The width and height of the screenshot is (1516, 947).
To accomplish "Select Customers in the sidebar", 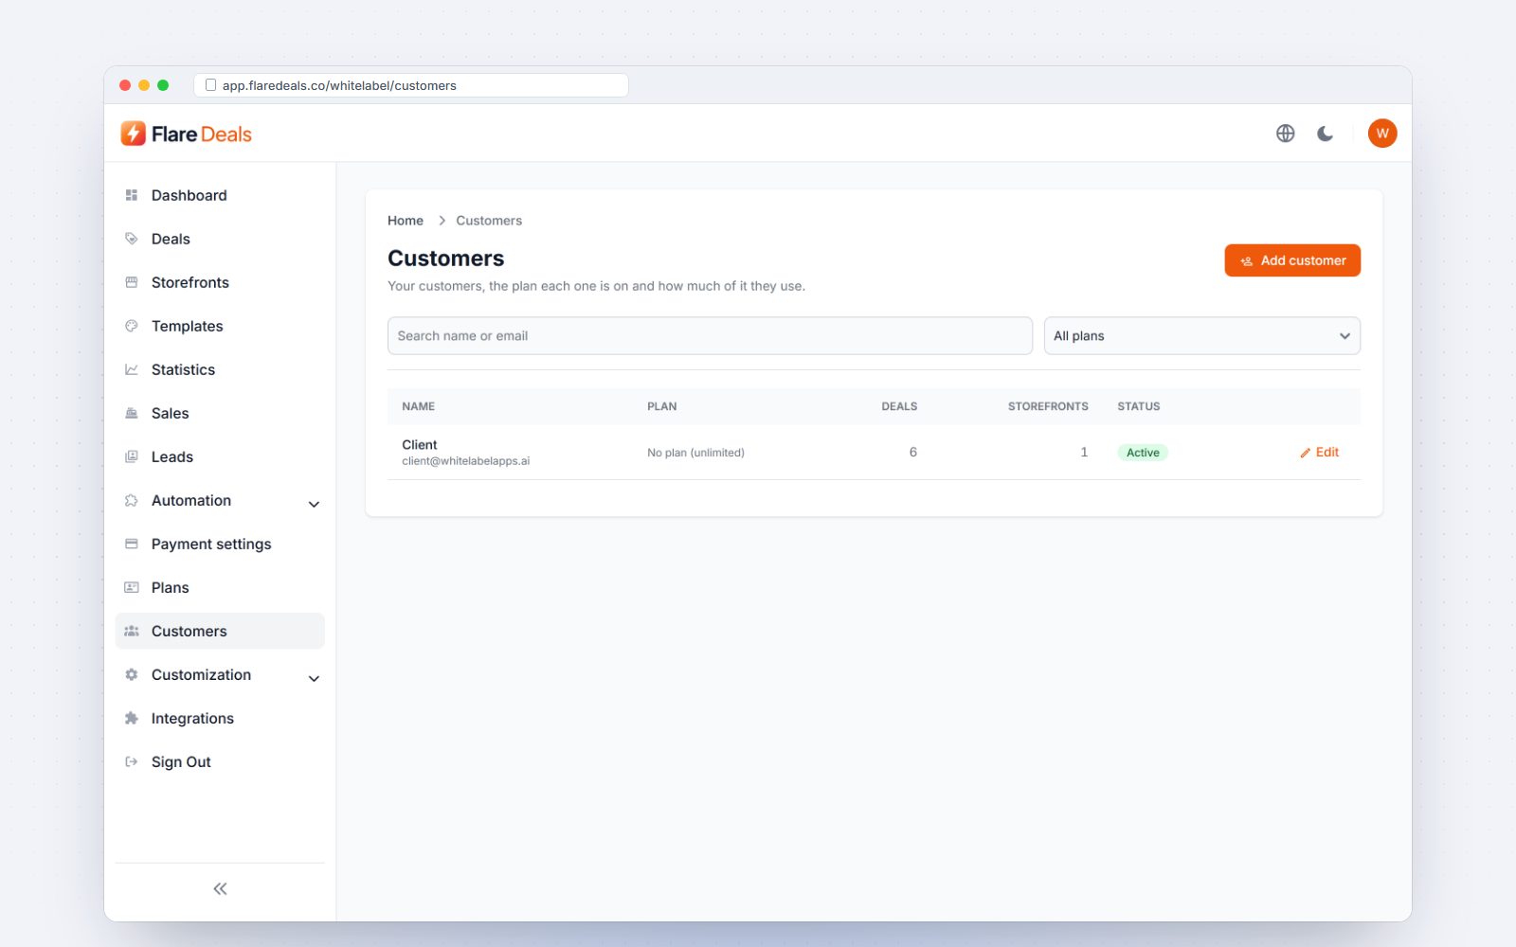I will [x=220, y=631].
